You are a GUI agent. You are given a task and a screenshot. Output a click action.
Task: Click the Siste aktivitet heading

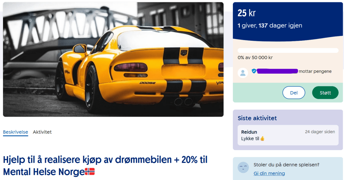257,118
